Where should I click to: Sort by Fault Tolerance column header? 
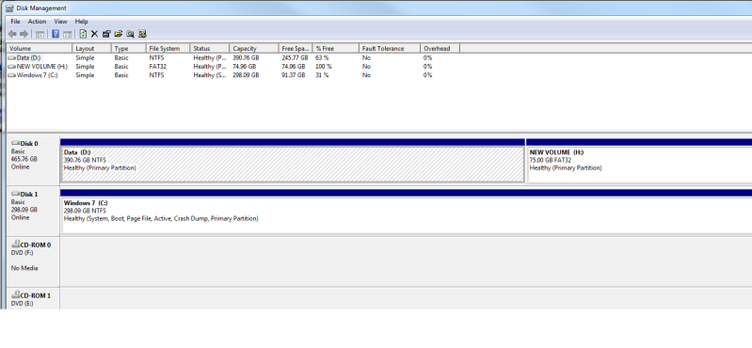pyautogui.click(x=390, y=48)
